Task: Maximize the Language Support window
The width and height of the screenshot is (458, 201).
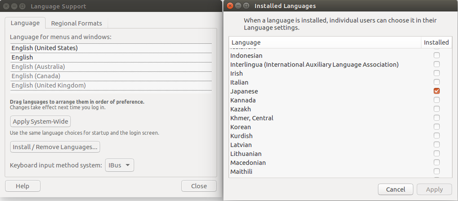Action: pos(22,6)
